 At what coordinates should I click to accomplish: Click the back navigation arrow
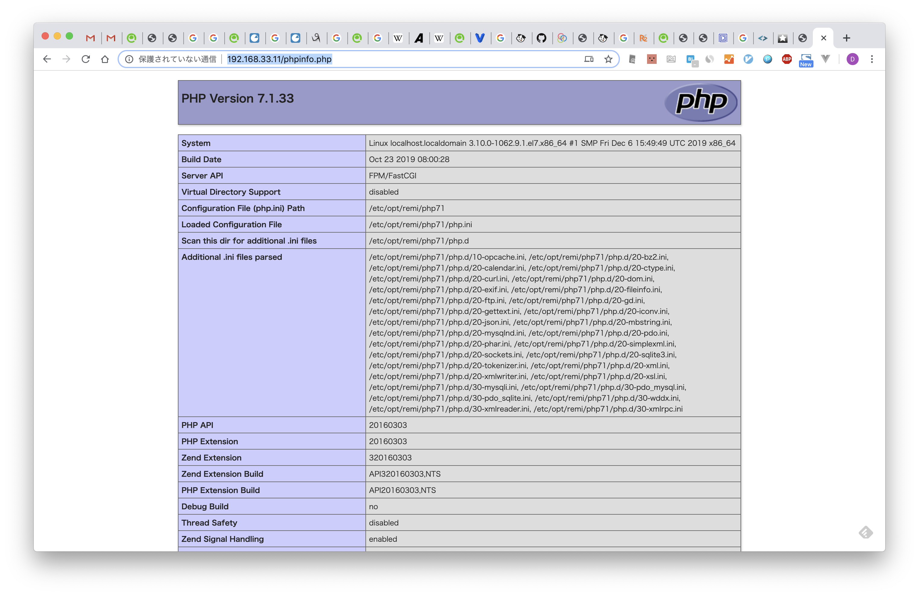pos(47,59)
